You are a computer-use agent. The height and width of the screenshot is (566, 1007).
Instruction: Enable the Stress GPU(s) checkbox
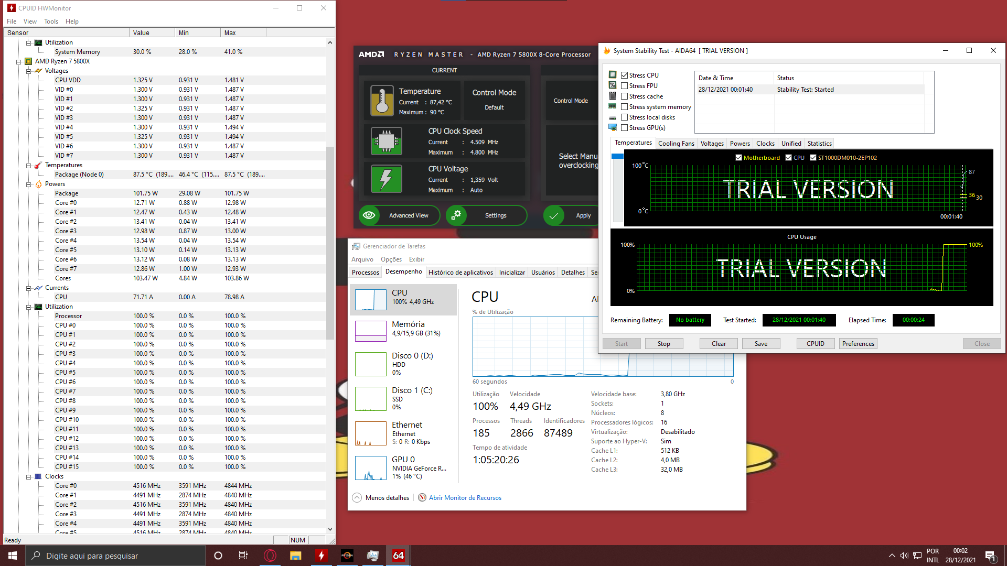[624, 128]
